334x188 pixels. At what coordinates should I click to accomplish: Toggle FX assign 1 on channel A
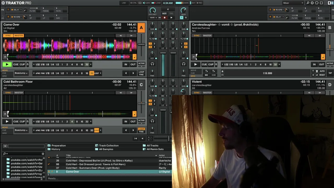click(x=150, y=44)
